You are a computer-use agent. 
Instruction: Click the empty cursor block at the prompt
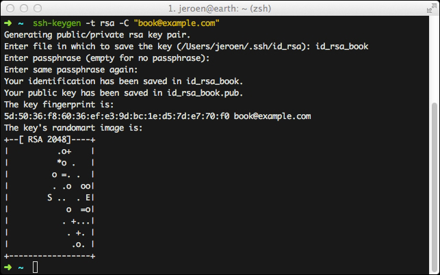[x=36, y=267]
